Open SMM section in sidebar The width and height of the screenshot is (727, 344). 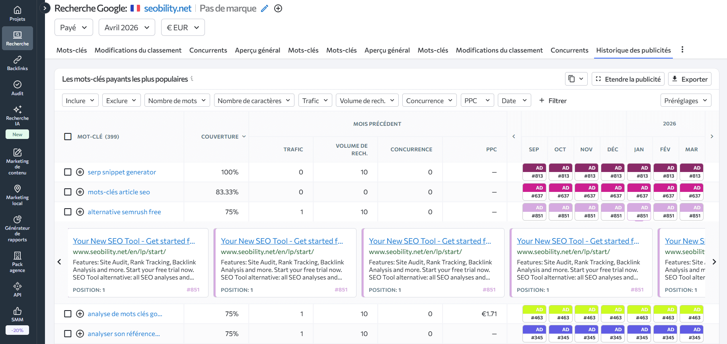pyautogui.click(x=17, y=314)
